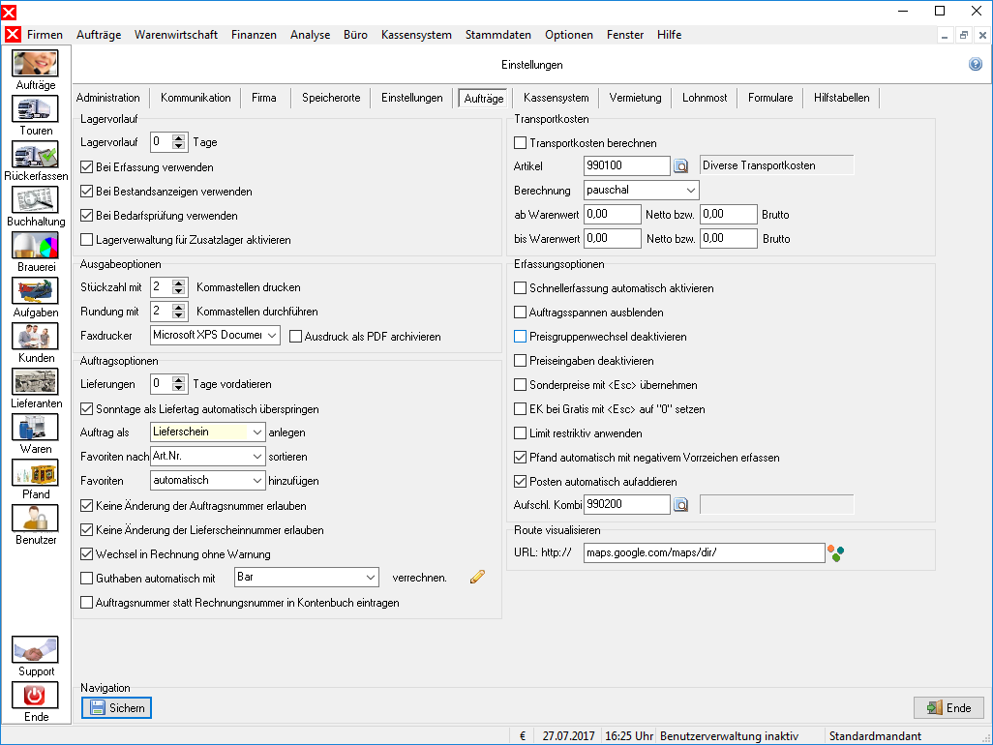The height and width of the screenshot is (745, 993).
Task: Switch to the Speicherorte tab
Action: point(331,98)
